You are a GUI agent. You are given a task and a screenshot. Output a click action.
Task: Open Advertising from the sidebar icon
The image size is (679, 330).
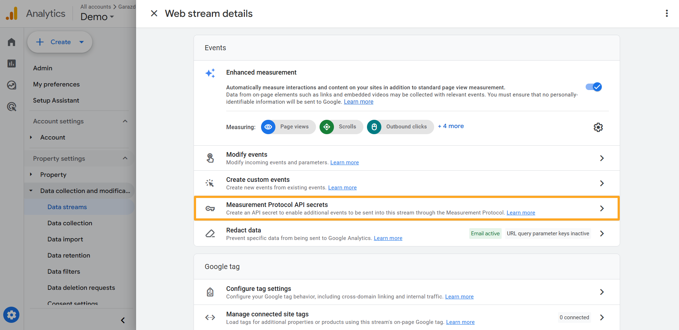(11, 85)
